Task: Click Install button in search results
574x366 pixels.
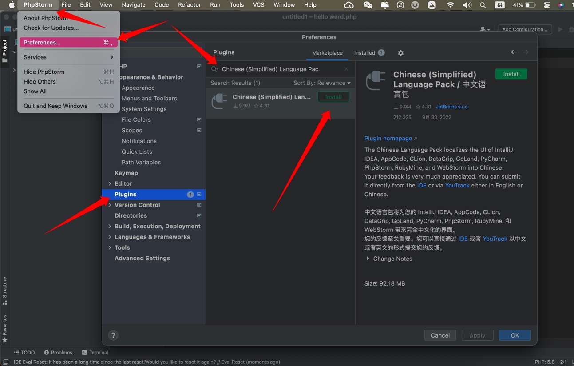Action: (333, 97)
